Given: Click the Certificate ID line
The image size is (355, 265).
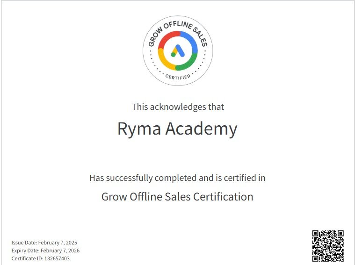Looking at the screenshot, I should pos(41,258).
